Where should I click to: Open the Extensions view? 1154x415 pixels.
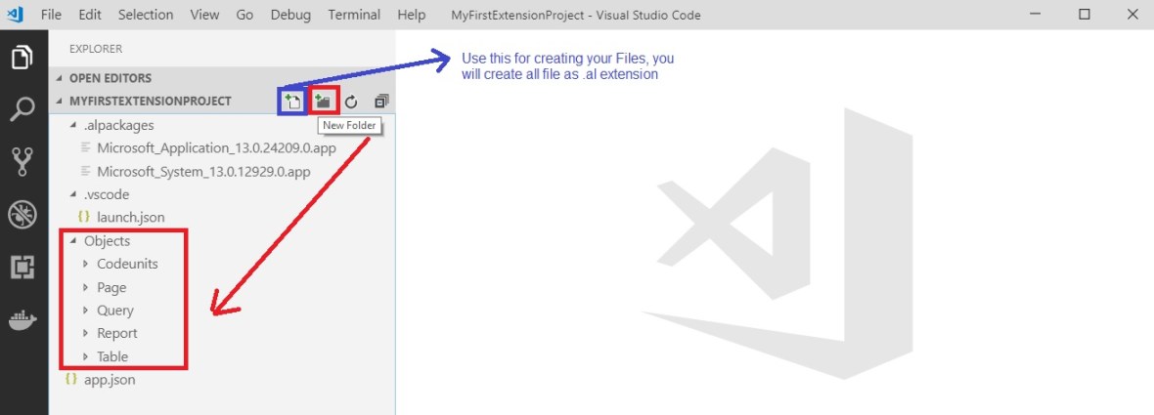tap(22, 267)
